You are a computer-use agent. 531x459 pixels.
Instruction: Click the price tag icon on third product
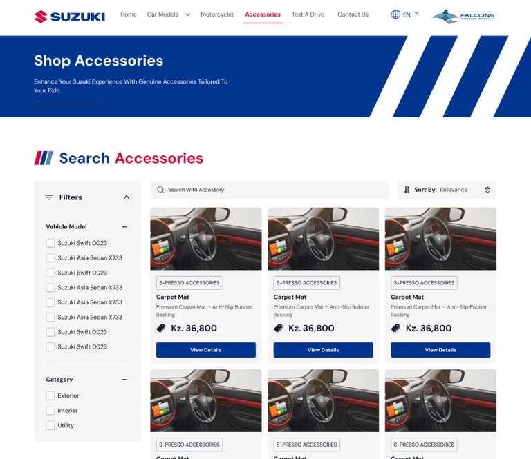(395, 328)
